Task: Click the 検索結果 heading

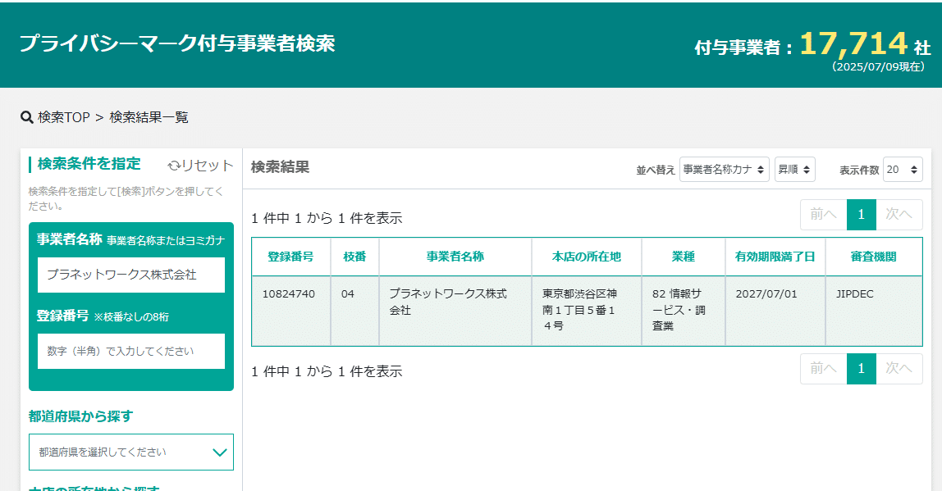Action: coord(280,167)
